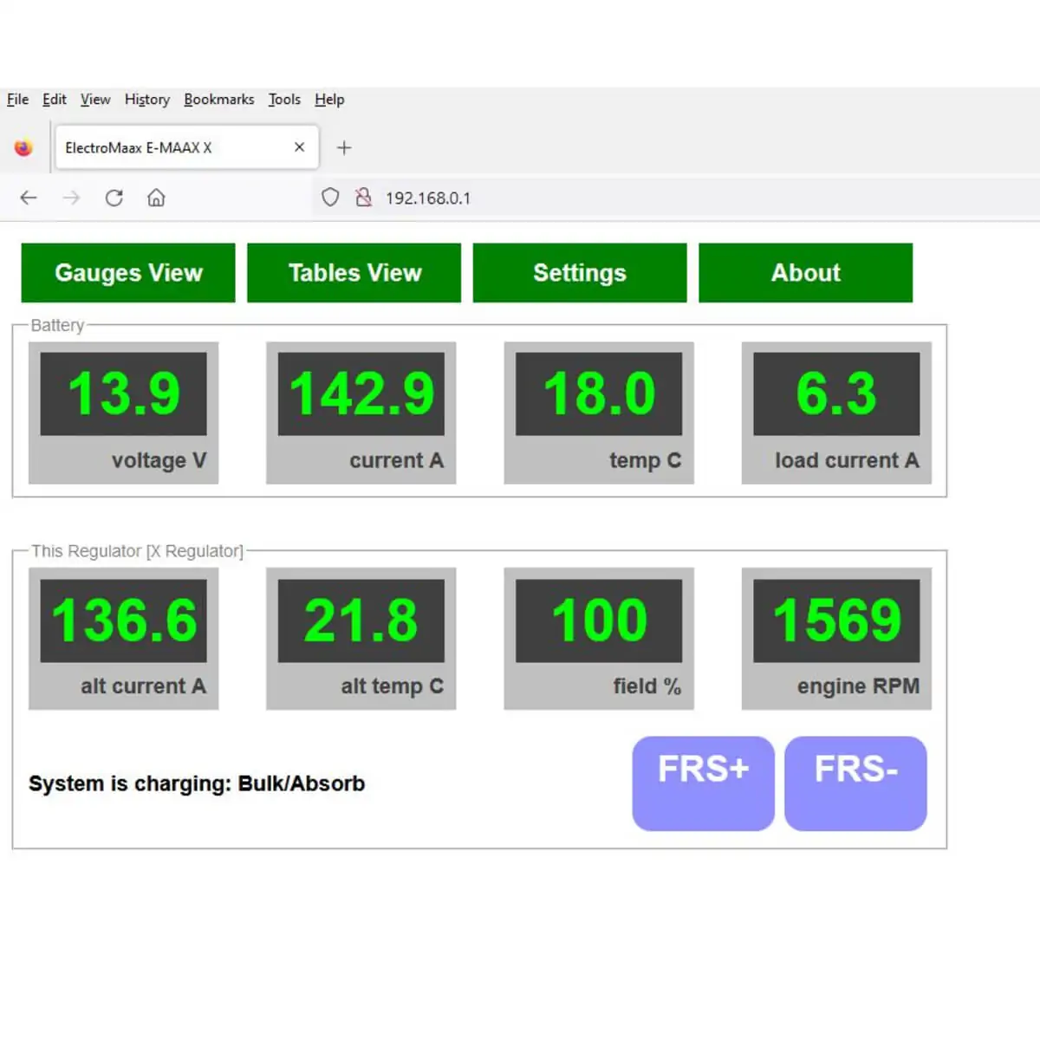The image size is (1040, 1040).
Task: Close the ElectroMaax E-MAAX X tab
Action: tap(299, 147)
